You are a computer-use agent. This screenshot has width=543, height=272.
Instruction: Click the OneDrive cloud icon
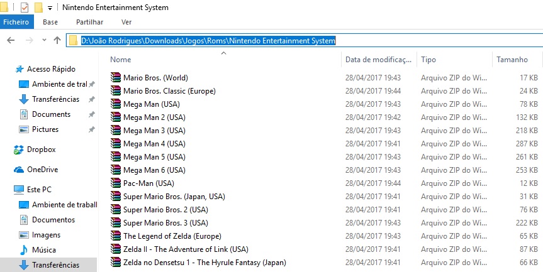pos(19,170)
